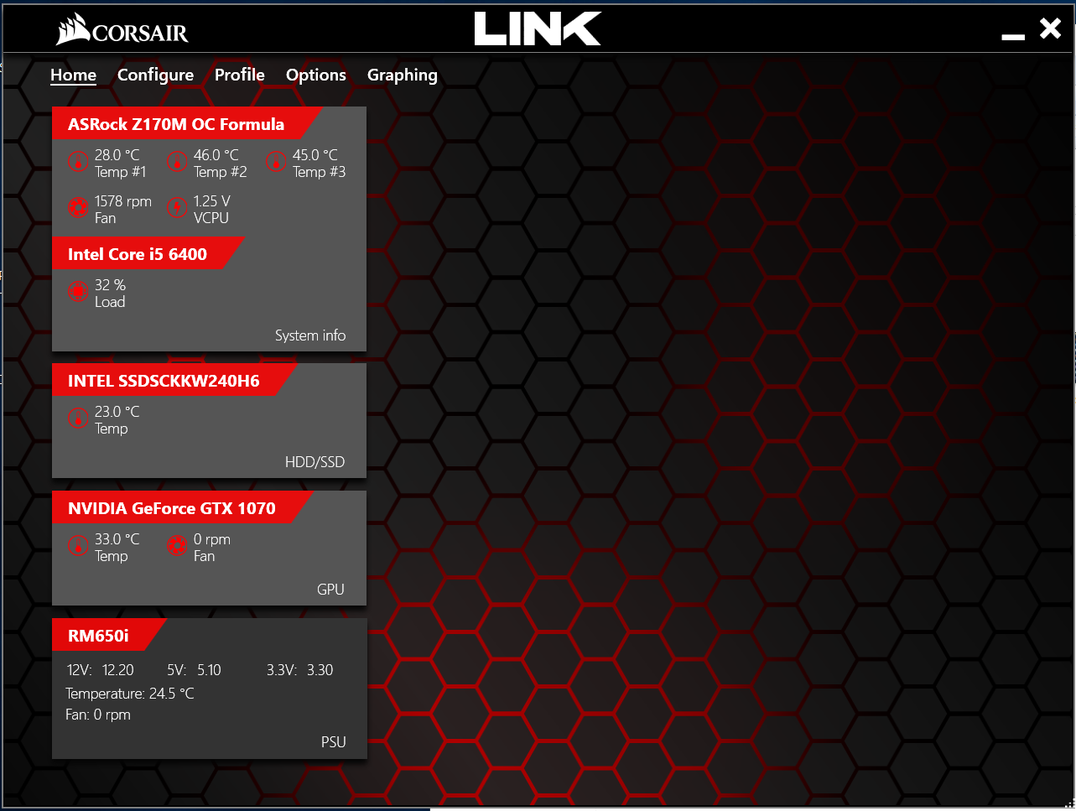Click the Intel SSD temperature icon
This screenshot has height=811, width=1076.
78,418
